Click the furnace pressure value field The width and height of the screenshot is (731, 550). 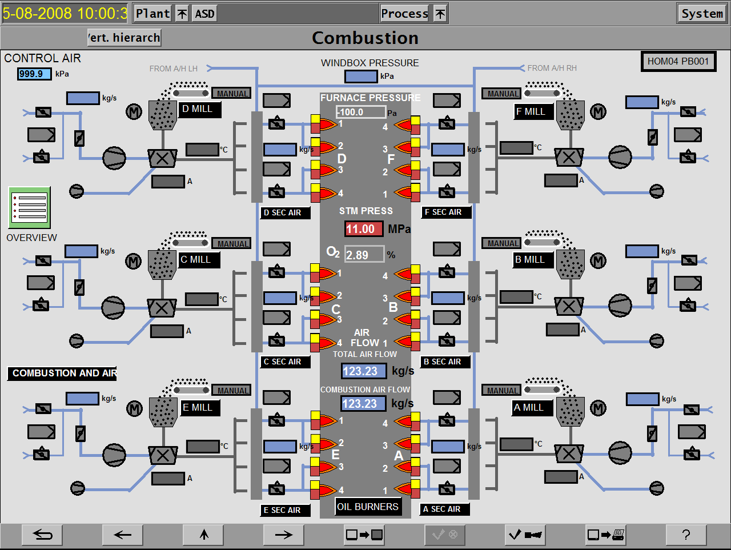361,113
